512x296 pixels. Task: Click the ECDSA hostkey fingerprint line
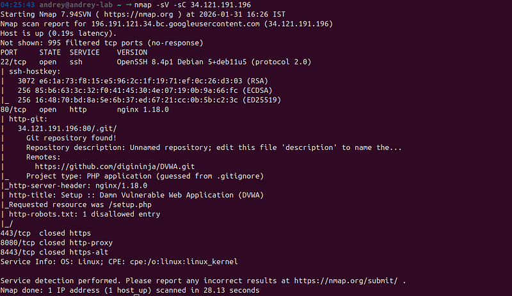point(145,90)
